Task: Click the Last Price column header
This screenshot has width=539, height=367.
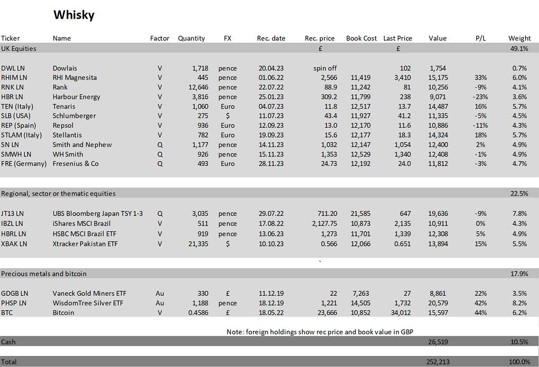Action: [398, 38]
